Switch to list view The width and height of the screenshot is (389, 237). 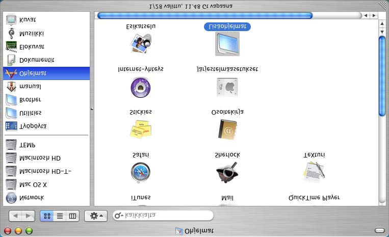(60, 216)
